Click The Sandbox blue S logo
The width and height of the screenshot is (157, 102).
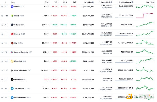pyautogui.click(x=12, y=88)
